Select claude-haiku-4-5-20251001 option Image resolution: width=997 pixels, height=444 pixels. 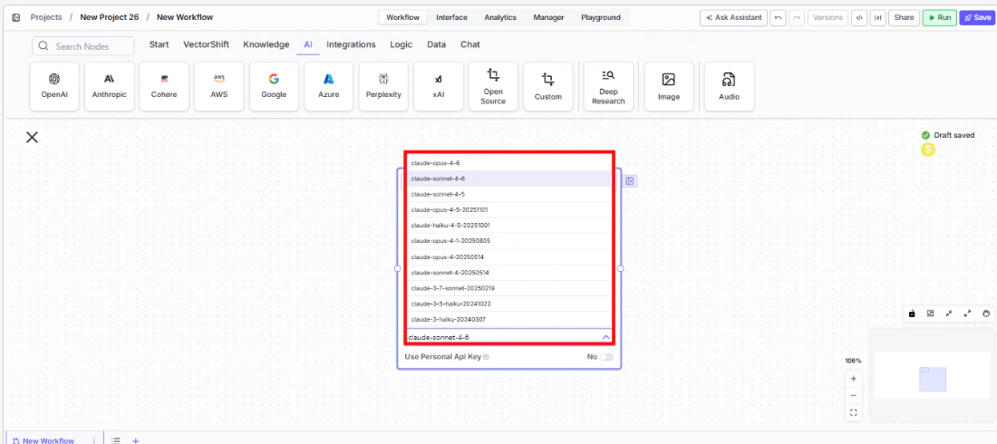(x=509, y=226)
